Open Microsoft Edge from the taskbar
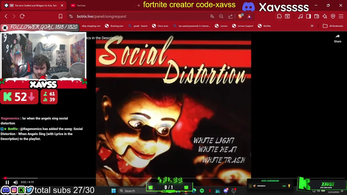 click(x=194, y=191)
